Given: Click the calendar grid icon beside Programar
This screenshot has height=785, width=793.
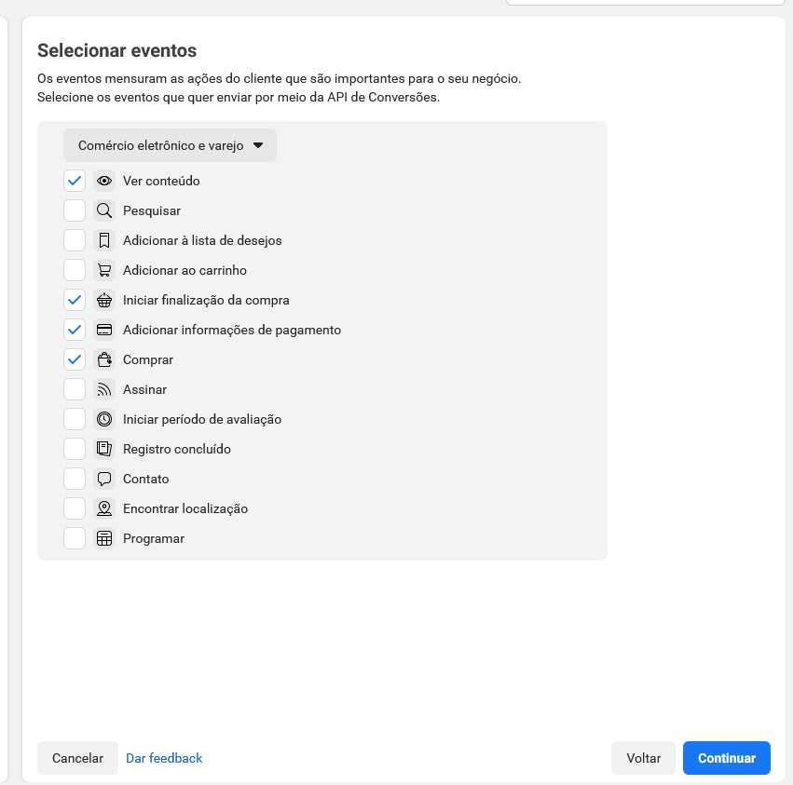Looking at the screenshot, I should pos(104,539).
